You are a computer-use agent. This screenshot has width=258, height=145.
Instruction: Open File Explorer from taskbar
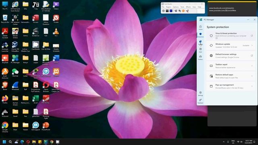pyautogui.click(x=34, y=142)
